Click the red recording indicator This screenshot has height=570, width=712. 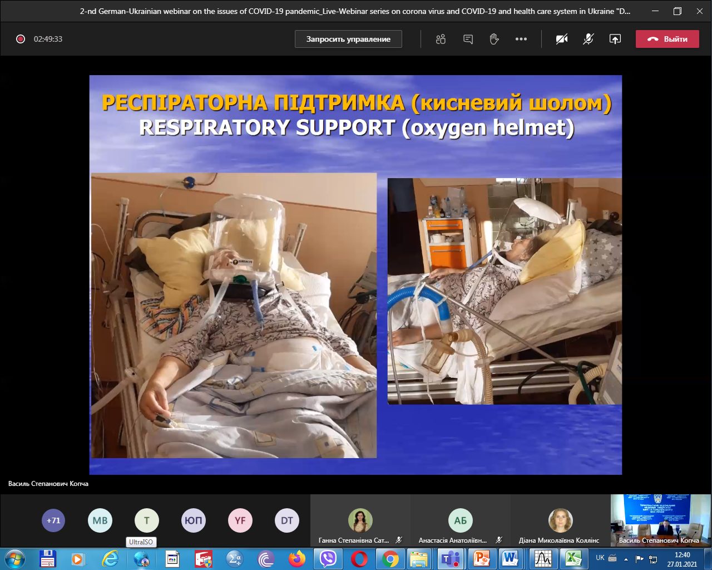tap(21, 39)
